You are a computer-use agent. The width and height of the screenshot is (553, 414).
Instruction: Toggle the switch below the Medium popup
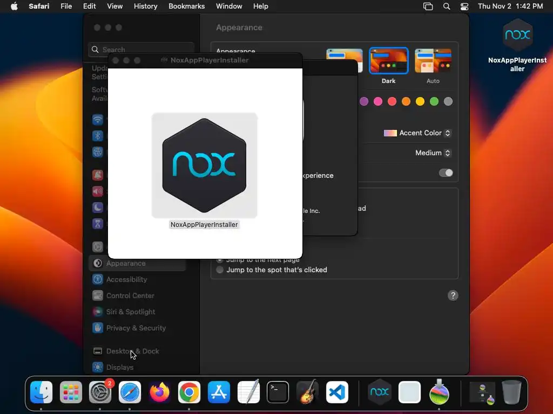(x=446, y=173)
